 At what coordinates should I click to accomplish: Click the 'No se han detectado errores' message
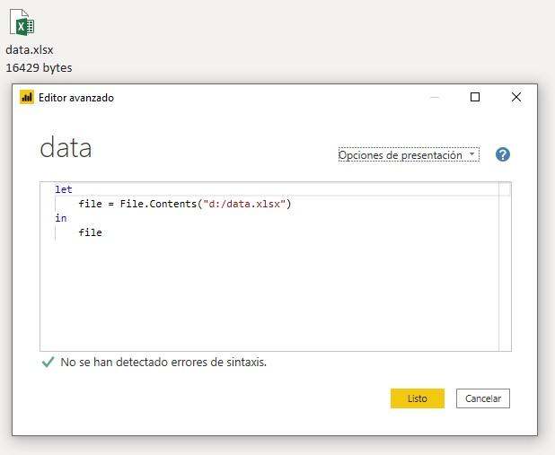pos(163,363)
